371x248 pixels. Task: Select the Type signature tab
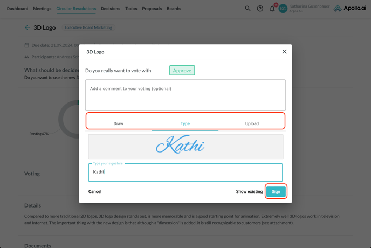point(185,123)
